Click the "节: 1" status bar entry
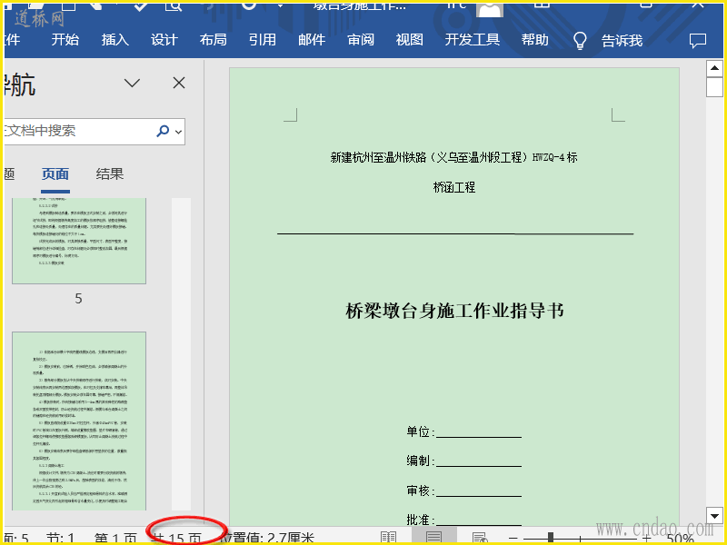 click(60, 539)
